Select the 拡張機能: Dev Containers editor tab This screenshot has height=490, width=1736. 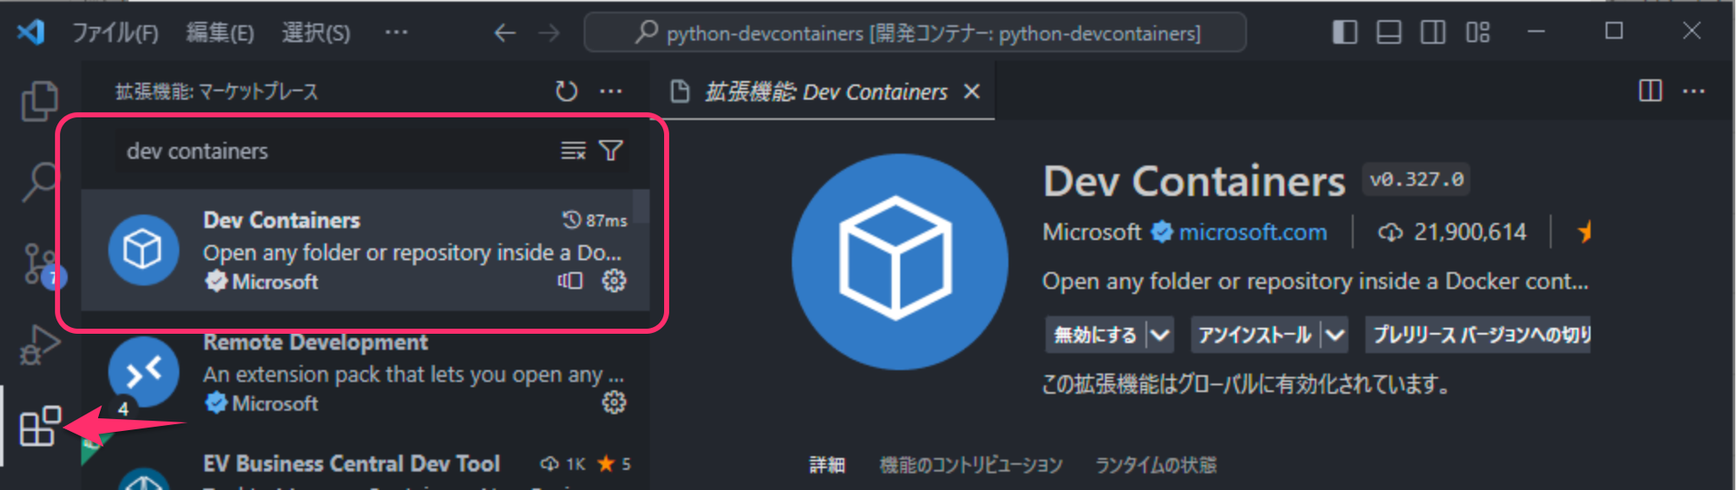(825, 92)
